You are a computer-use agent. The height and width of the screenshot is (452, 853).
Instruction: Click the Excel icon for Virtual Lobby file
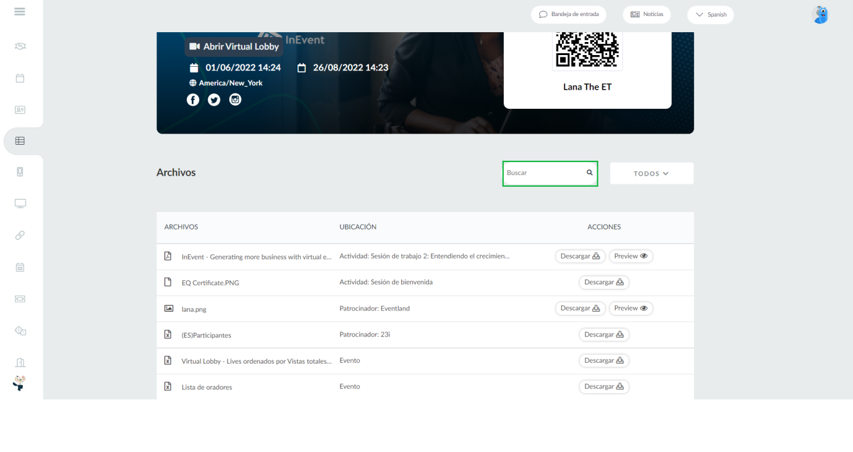pos(168,360)
